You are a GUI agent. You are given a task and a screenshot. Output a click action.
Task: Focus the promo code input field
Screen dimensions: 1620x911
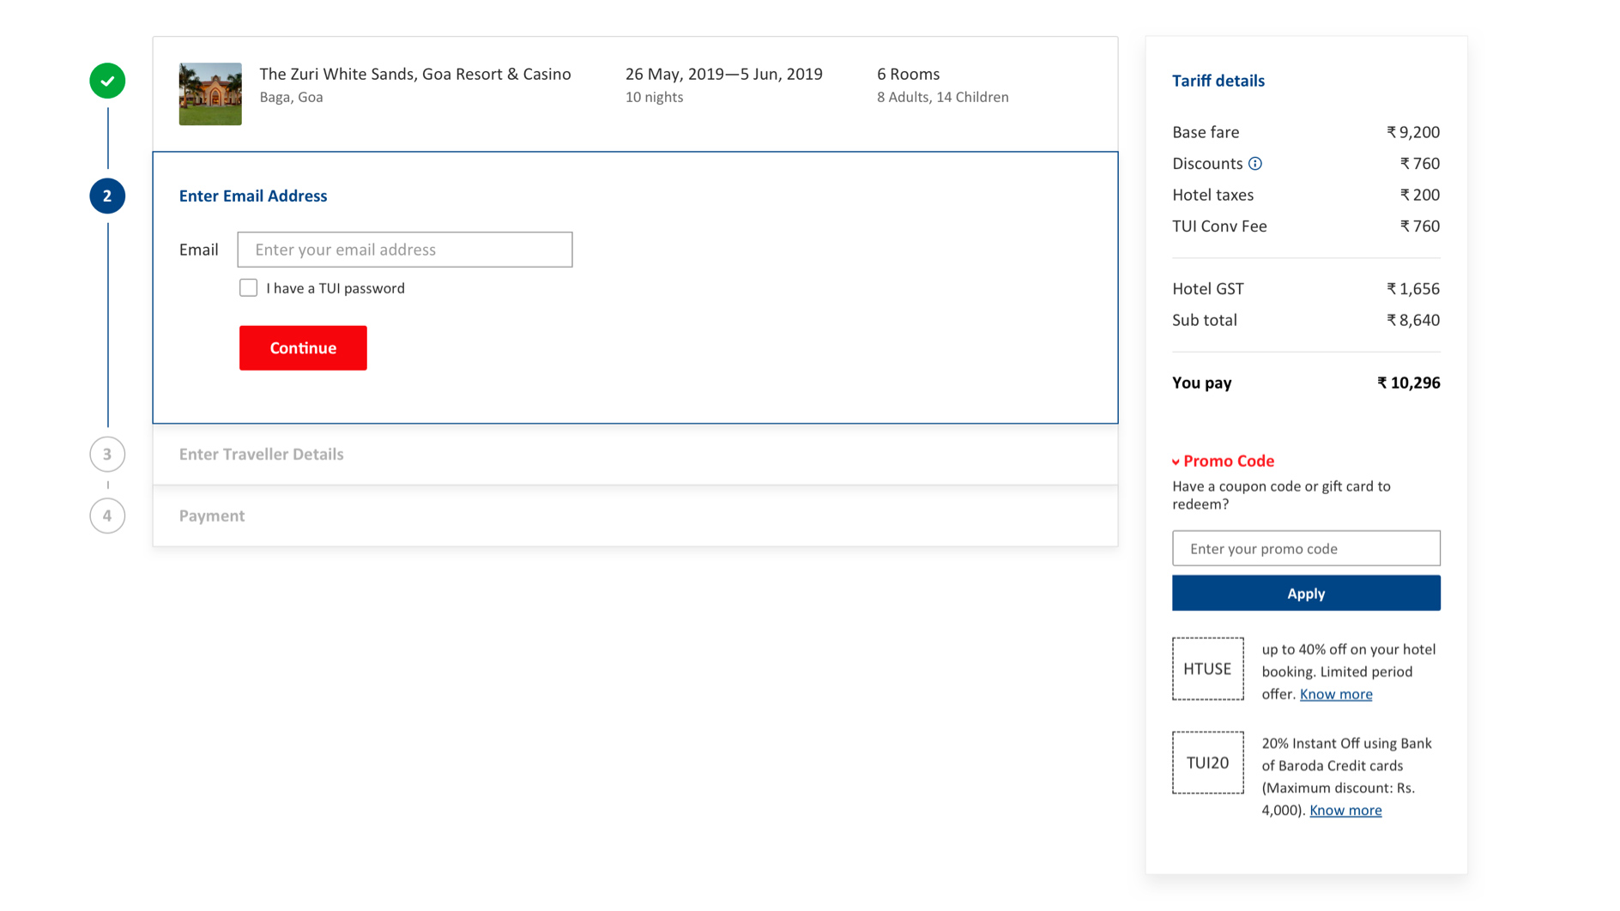tap(1305, 548)
